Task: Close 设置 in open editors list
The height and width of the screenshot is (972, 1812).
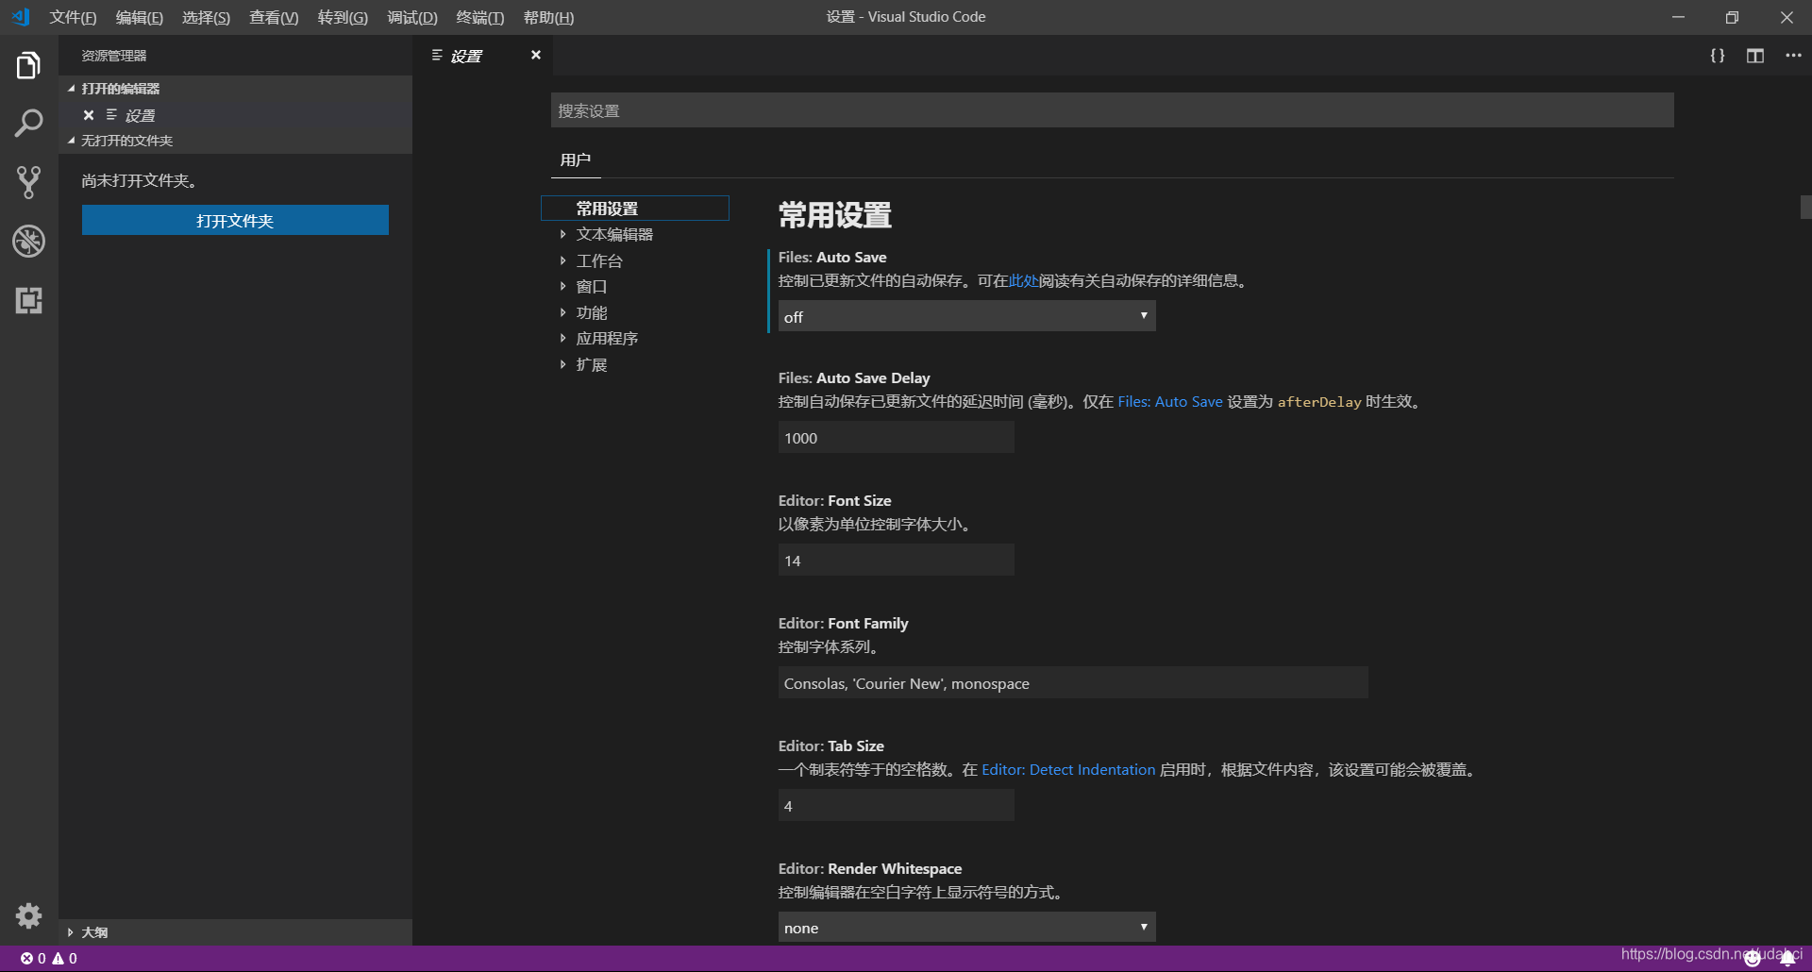Action: click(89, 115)
